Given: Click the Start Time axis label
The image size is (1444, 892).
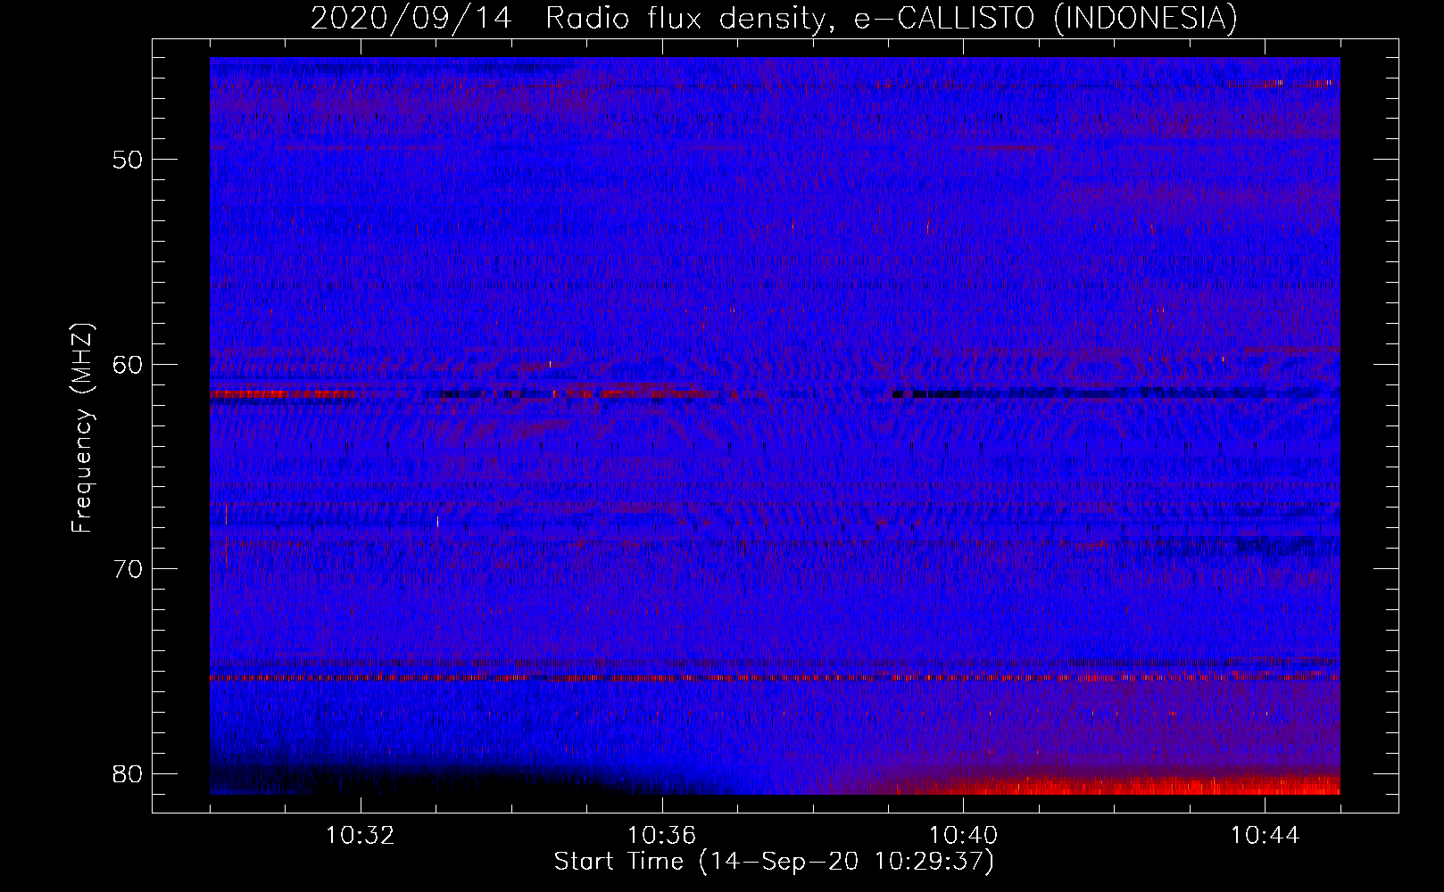Looking at the screenshot, I should 774,862.
